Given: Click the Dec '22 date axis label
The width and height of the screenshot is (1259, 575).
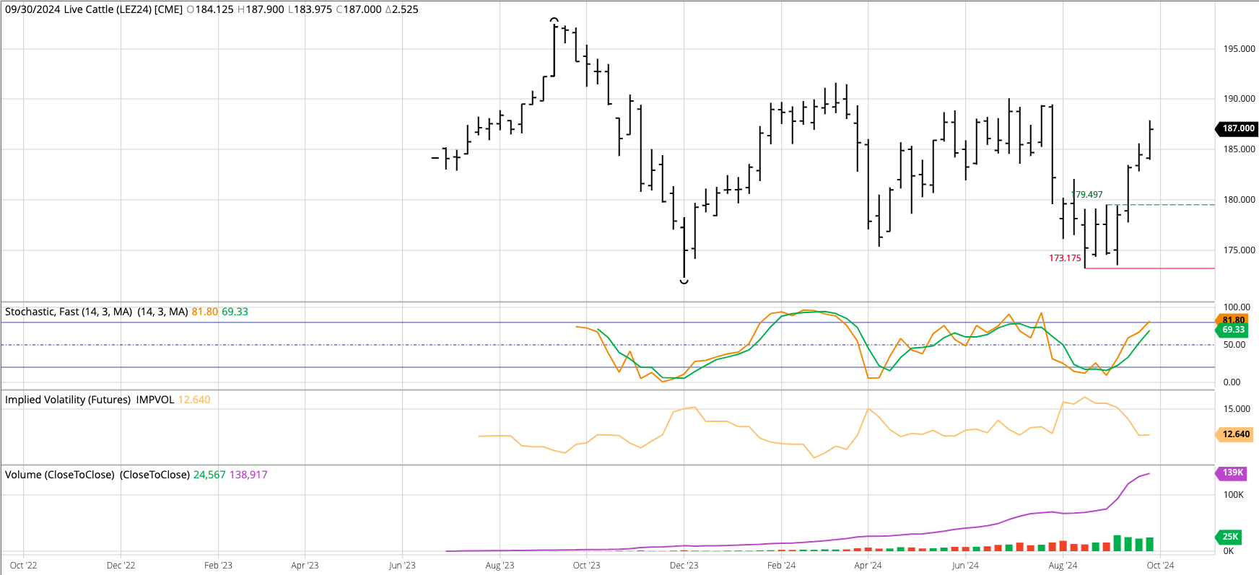Looking at the screenshot, I should [121, 566].
